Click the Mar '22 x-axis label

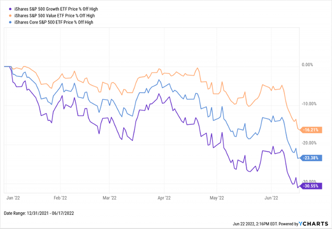coord(109,198)
